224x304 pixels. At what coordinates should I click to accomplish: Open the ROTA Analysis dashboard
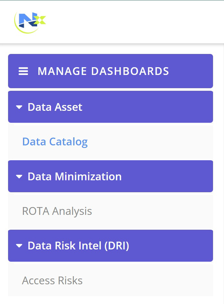57,211
